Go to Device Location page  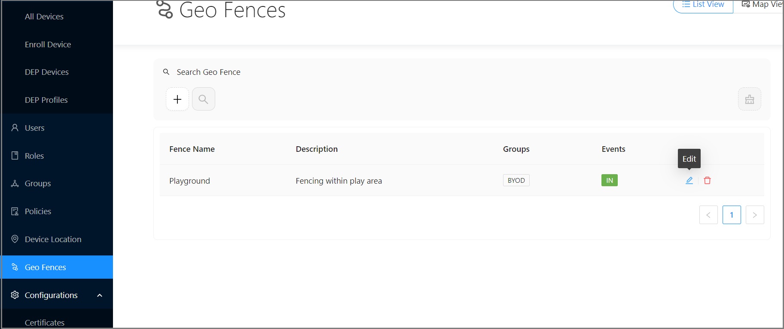point(53,239)
